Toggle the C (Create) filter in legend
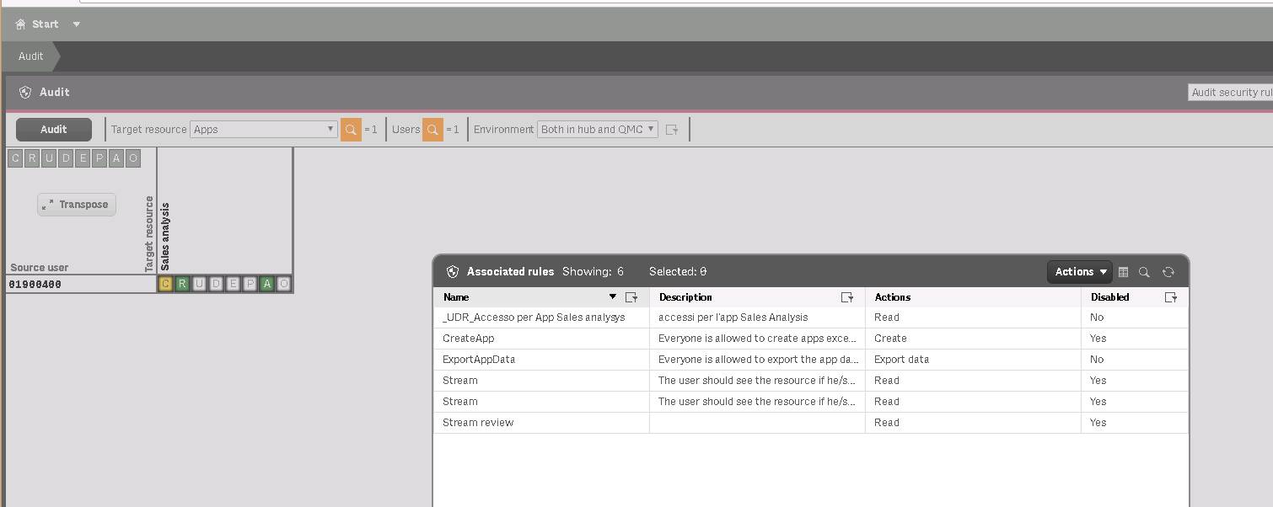 [15, 158]
